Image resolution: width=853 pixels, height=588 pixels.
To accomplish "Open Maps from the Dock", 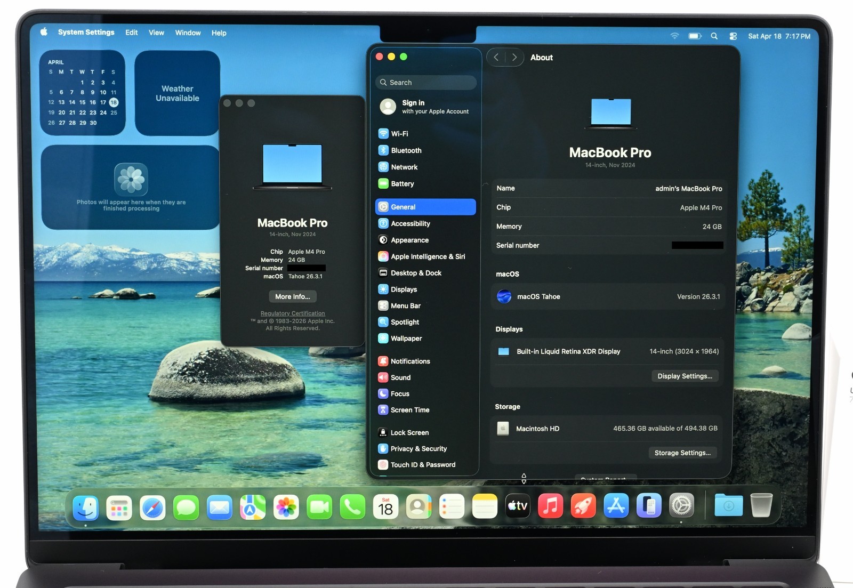I will pyautogui.click(x=253, y=507).
